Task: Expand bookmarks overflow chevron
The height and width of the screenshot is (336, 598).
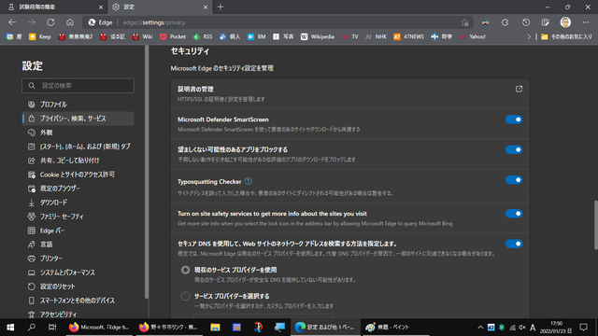Action: 529,36
